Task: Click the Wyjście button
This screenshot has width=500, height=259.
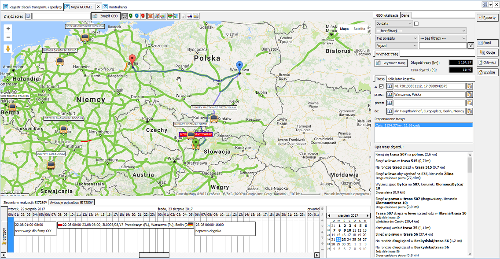Action: click(487, 72)
